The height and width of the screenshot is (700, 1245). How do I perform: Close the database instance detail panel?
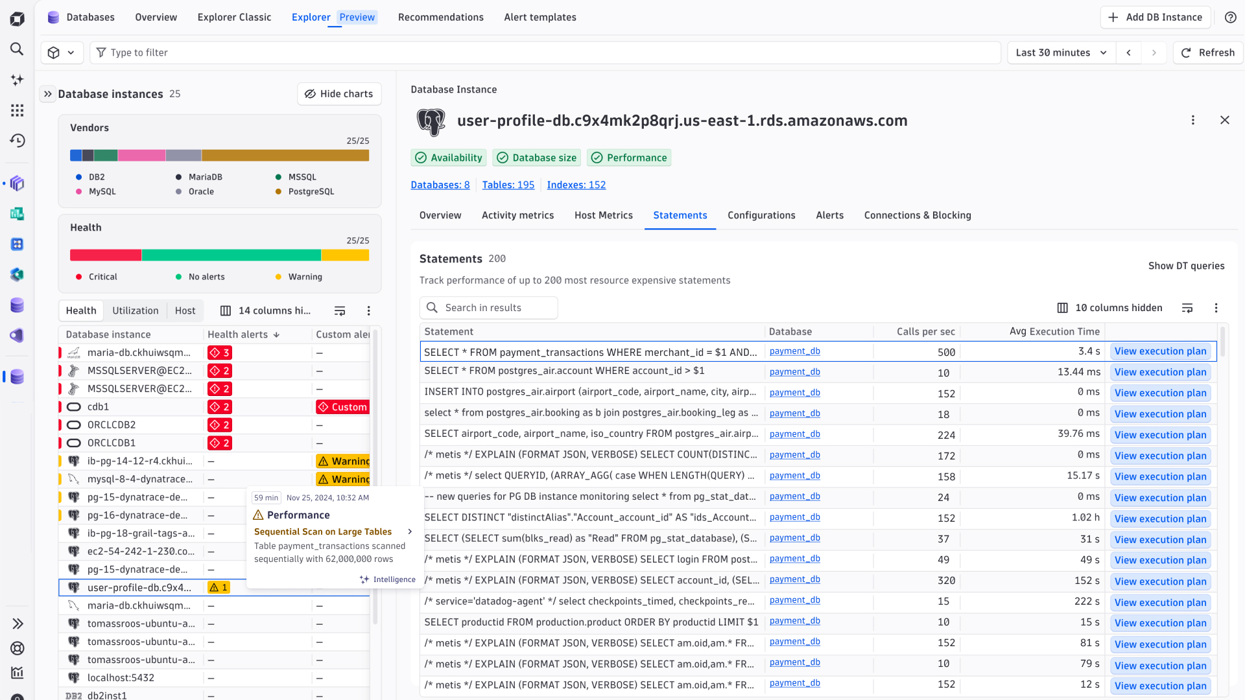click(x=1225, y=121)
